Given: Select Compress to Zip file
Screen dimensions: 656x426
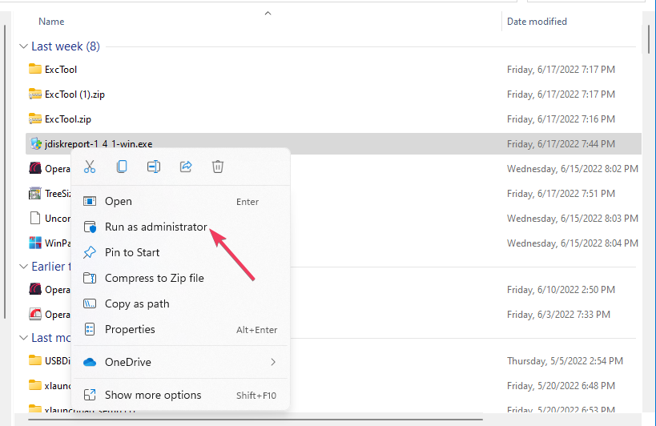Looking at the screenshot, I should tap(180, 279).
